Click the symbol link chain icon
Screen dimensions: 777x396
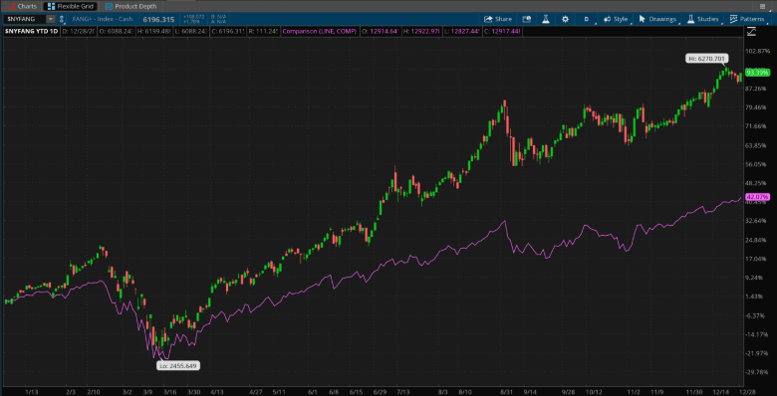[62, 19]
